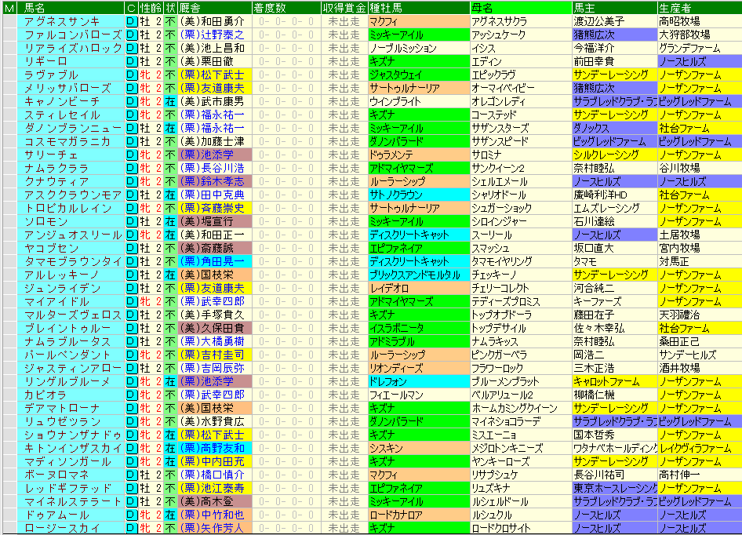Click trainer cell (栗)高野友和
Screen dimensions: 742x535
coord(214,448)
